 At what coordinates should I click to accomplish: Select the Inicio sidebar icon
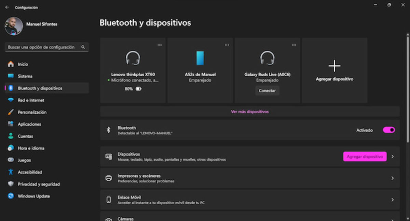point(11,64)
